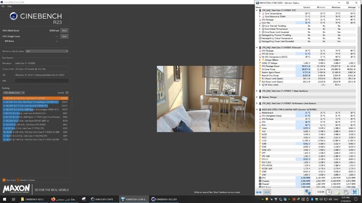Select the PCH temperature sensor row

[x=307, y=125]
